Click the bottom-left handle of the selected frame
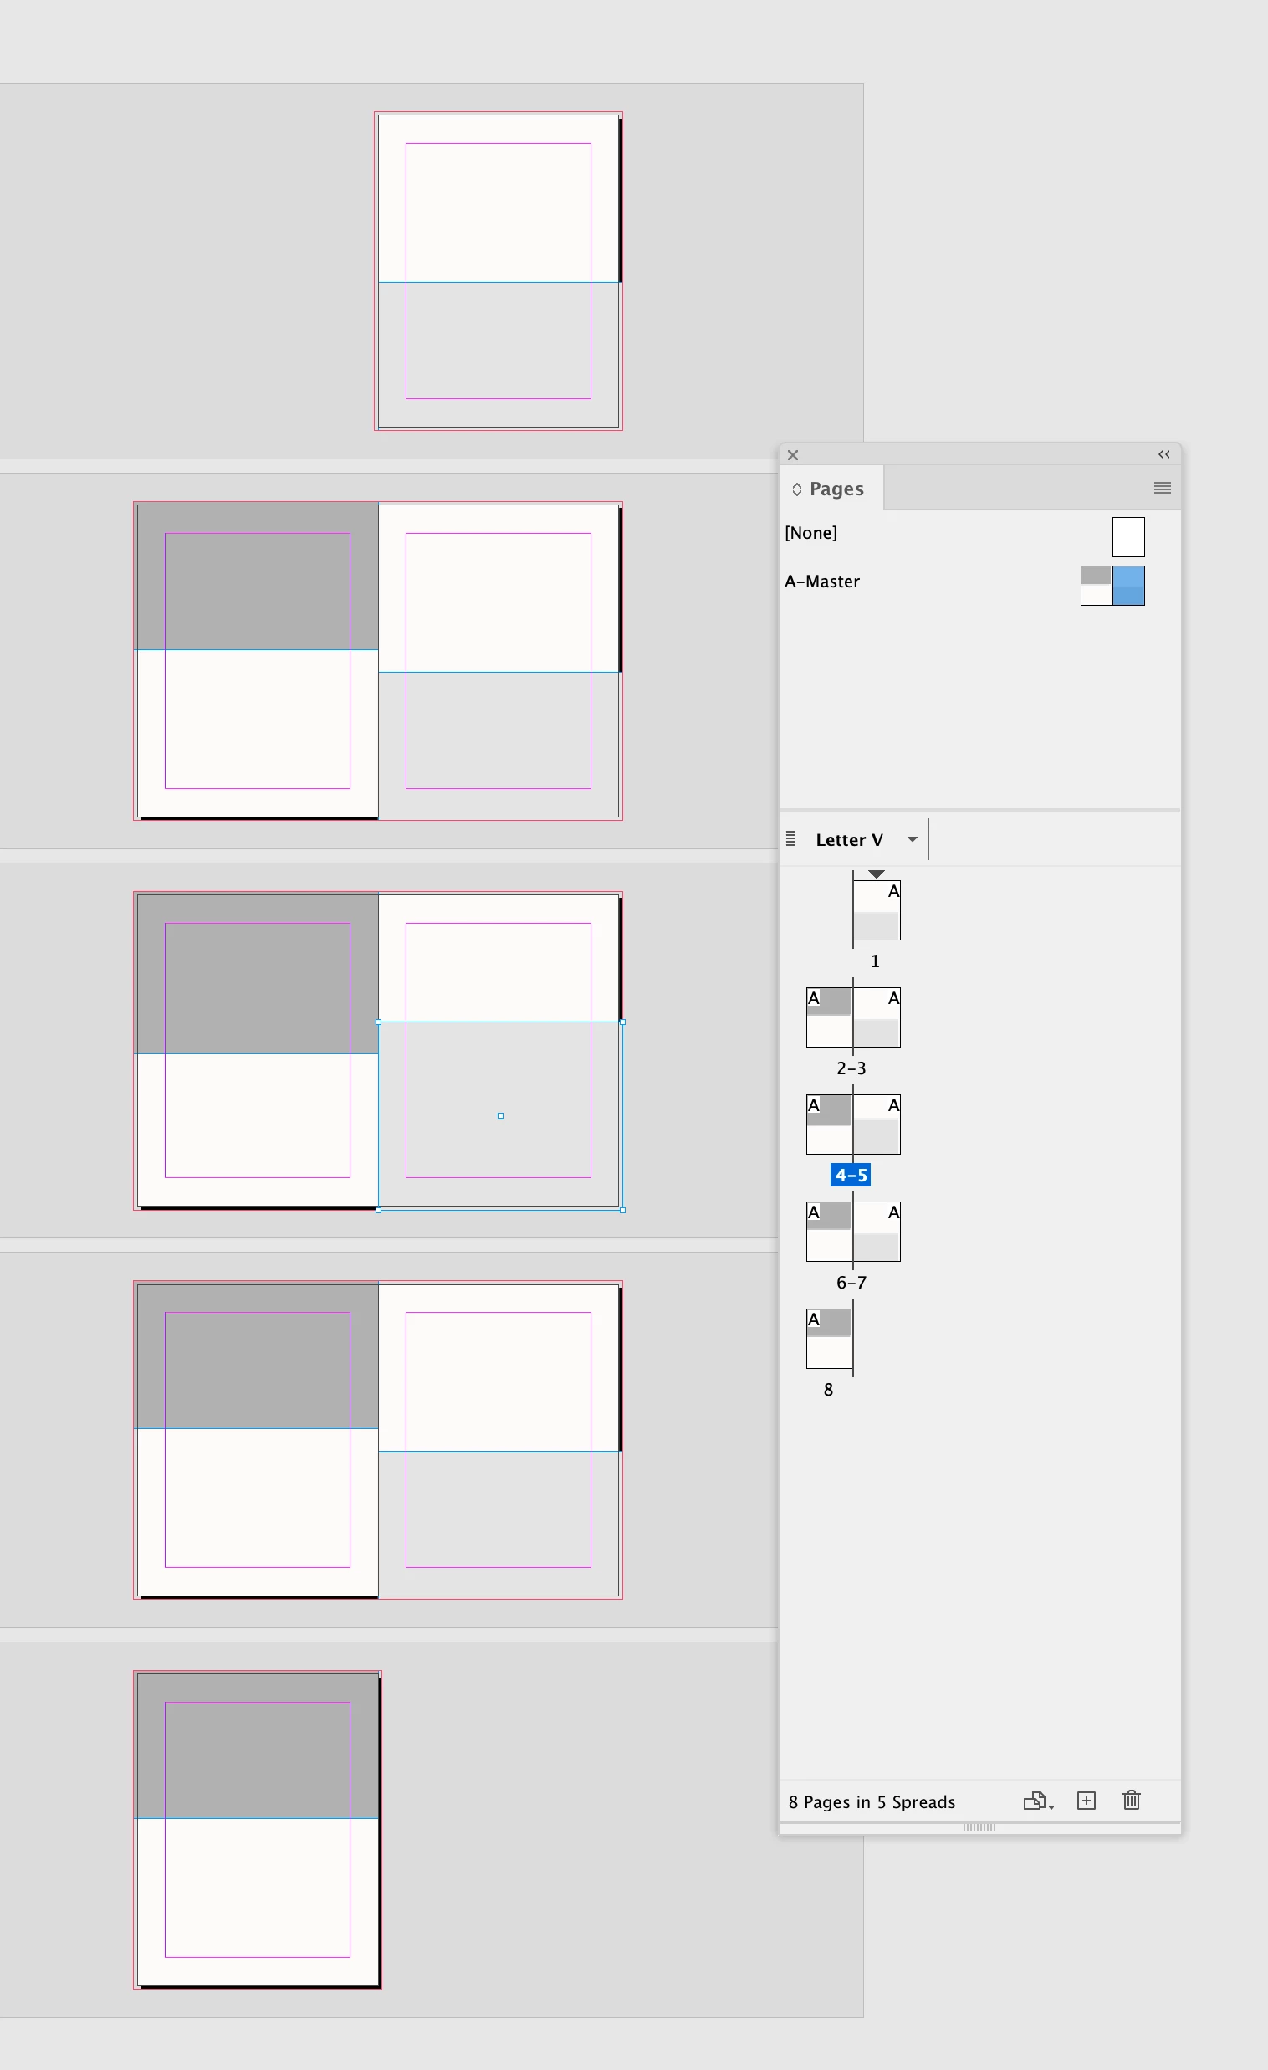Screen dimensions: 1268x2070 click(379, 1210)
